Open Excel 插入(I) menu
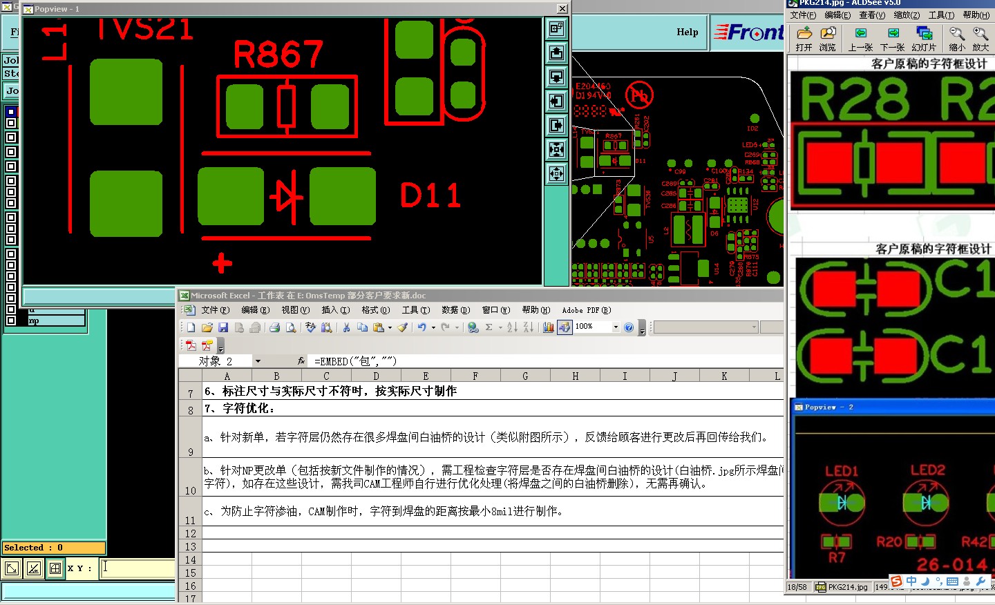This screenshot has width=995, height=605. coord(336,310)
